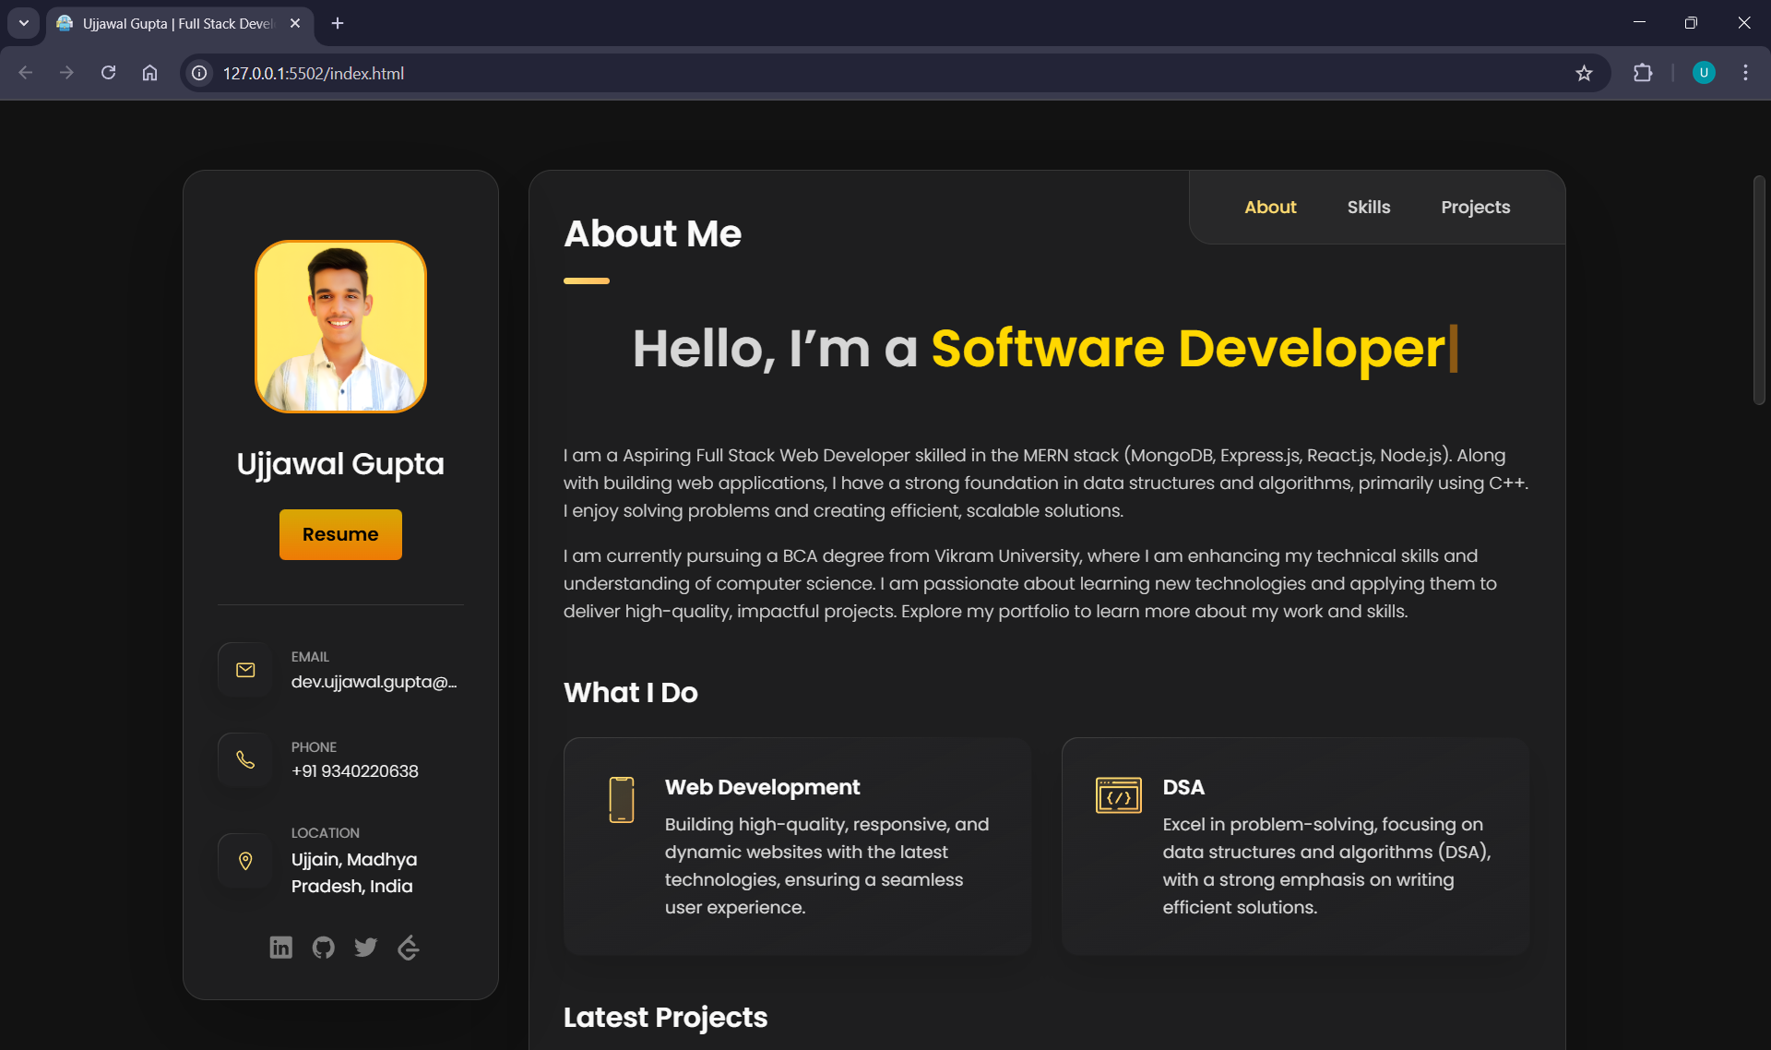Go forward with browser forward arrow
Screen dimensions: 1771x1050
pyautogui.click(x=66, y=73)
